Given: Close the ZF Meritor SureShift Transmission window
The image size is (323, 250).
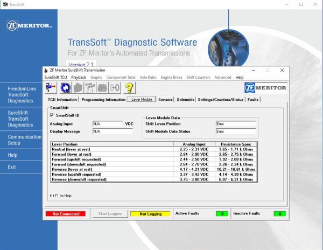Looking at the screenshot, I should (282, 70).
